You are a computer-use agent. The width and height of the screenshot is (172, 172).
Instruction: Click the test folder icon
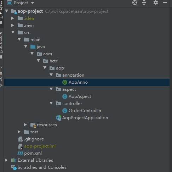(27, 132)
